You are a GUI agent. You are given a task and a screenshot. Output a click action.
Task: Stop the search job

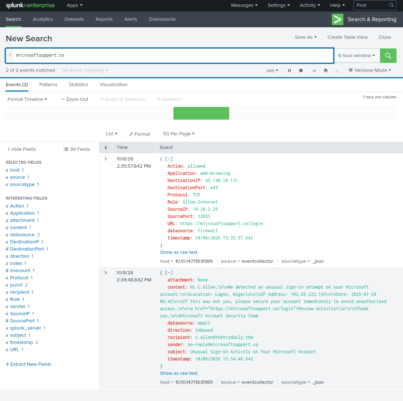coord(301,70)
